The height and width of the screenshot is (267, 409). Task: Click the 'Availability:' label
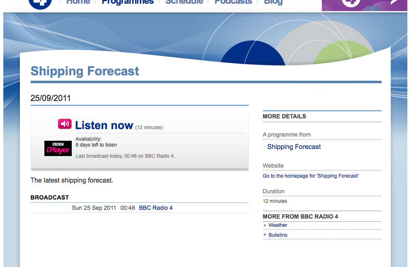(88, 139)
